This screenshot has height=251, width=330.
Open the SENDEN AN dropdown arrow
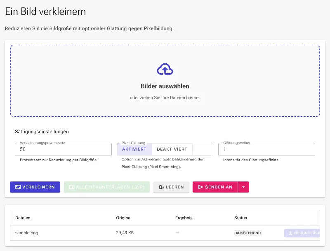243,187
